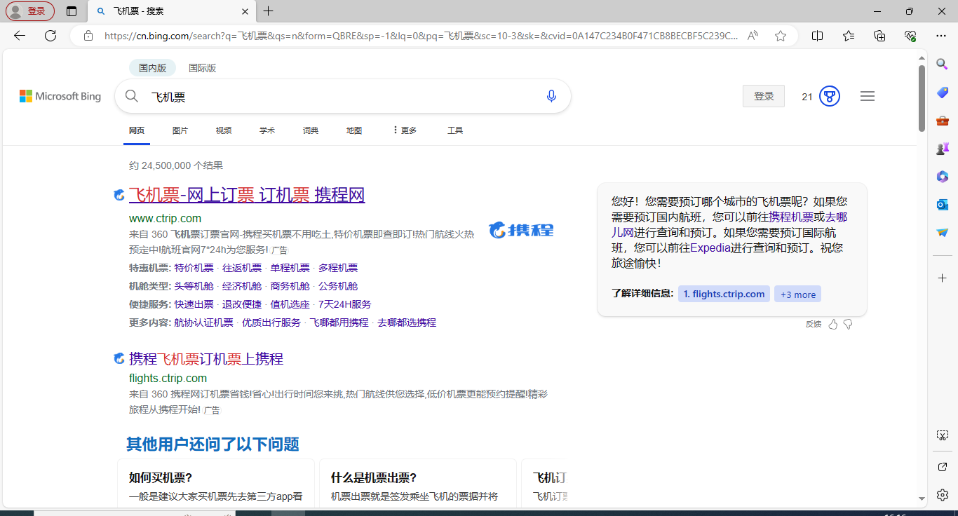Open Collections icon

click(879, 36)
